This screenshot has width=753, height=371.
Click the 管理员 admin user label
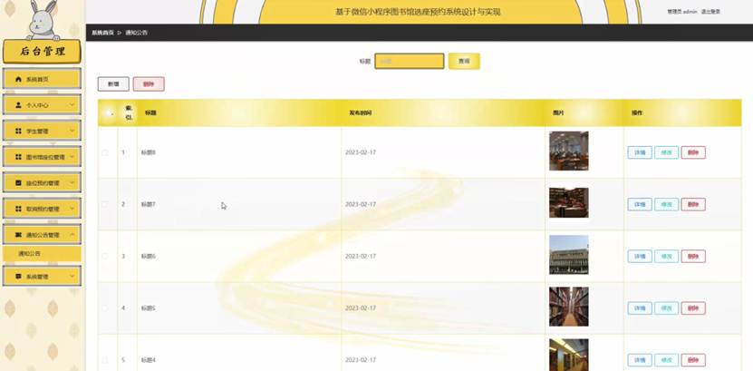(x=682, y=12)
